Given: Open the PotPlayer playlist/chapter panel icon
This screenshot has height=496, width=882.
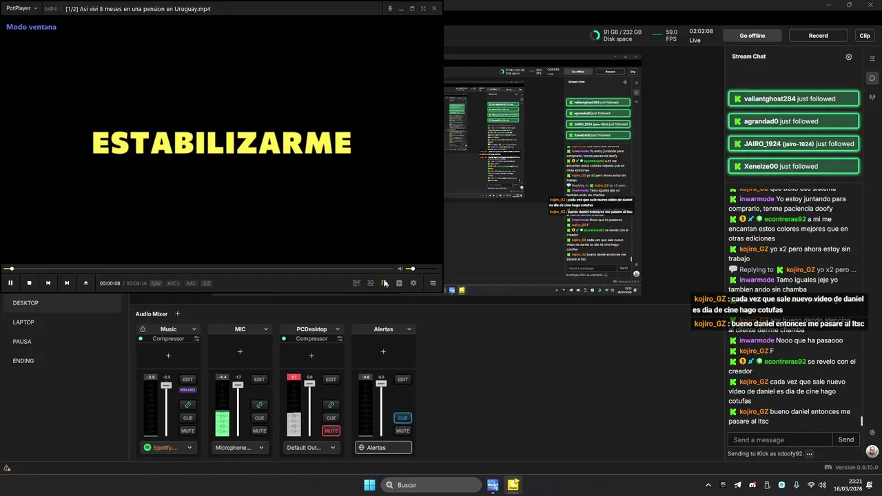Looking at the screenshot, I should point(384,283).
